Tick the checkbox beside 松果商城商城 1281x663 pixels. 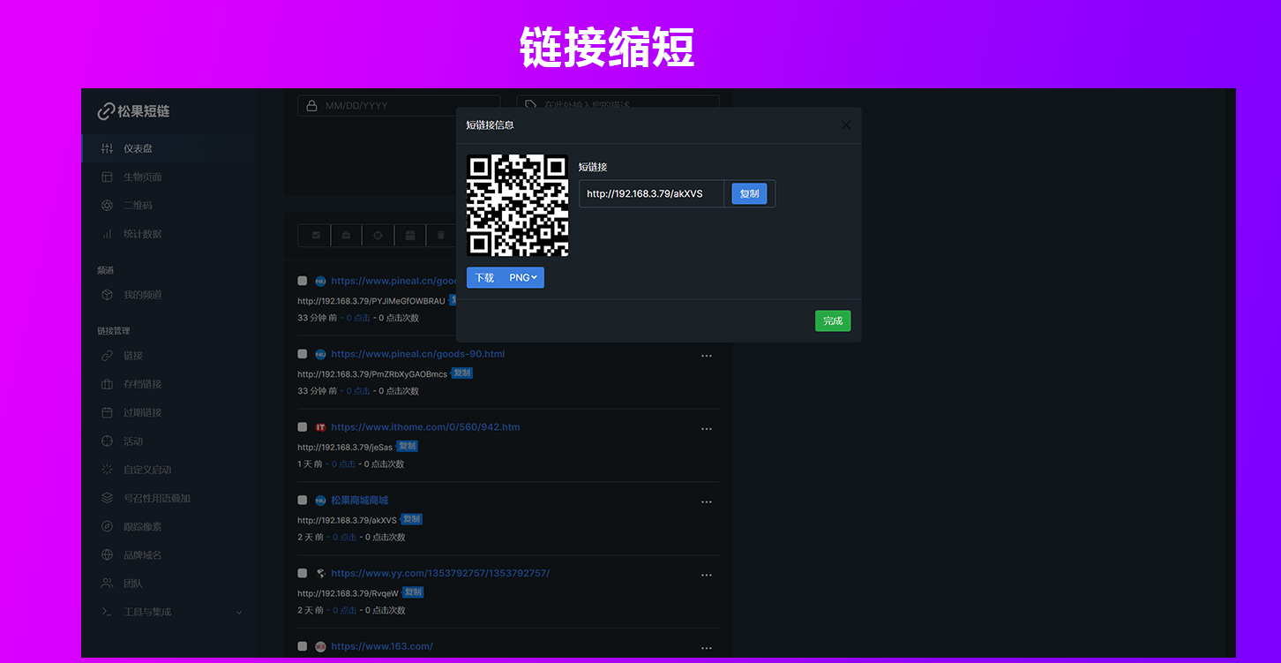click(x=303, y=501)
